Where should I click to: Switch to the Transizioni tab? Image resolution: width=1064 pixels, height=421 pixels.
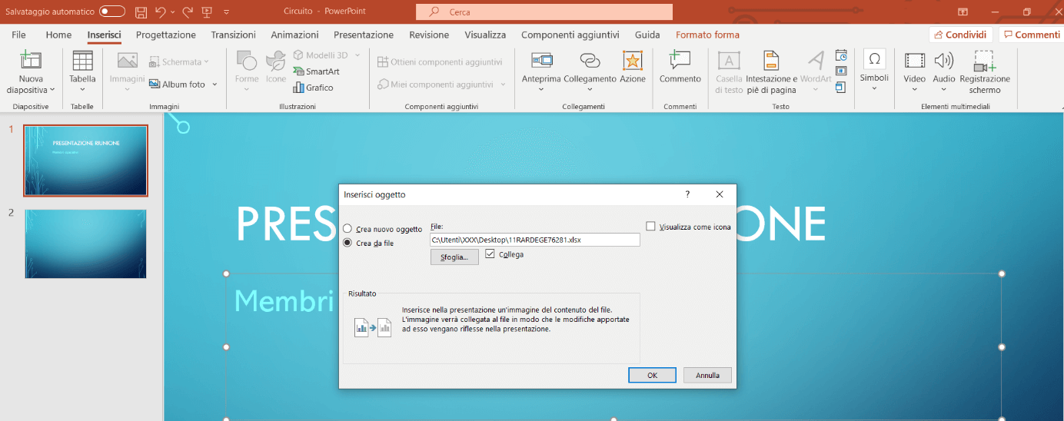coord(233,35)
